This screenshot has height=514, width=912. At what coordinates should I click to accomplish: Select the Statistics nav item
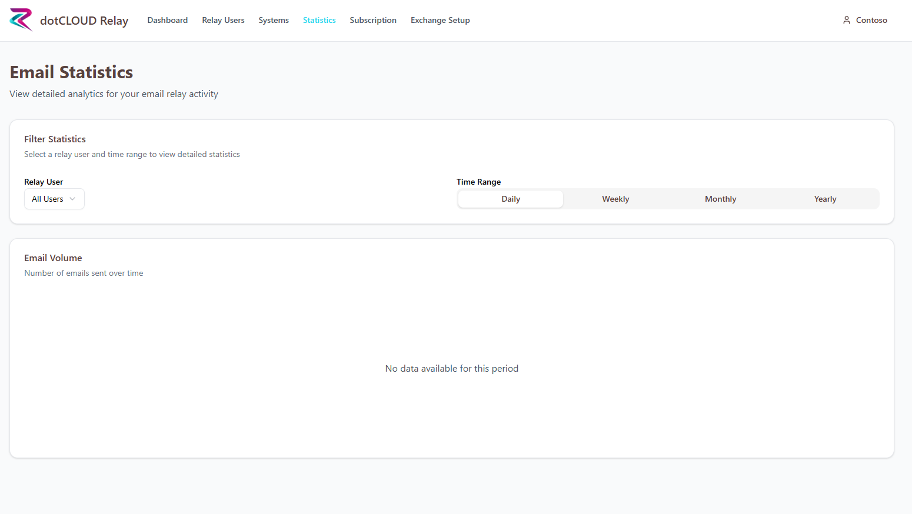pos(319,20)
